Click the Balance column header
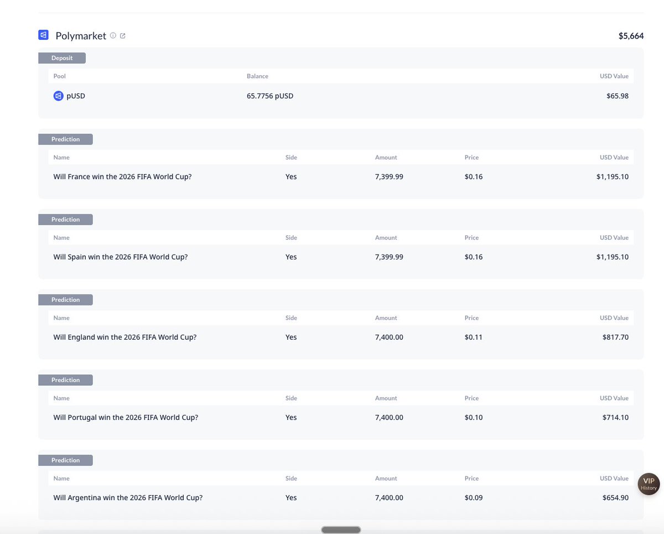This screenshot has height=534, width=664. point(257,76)
